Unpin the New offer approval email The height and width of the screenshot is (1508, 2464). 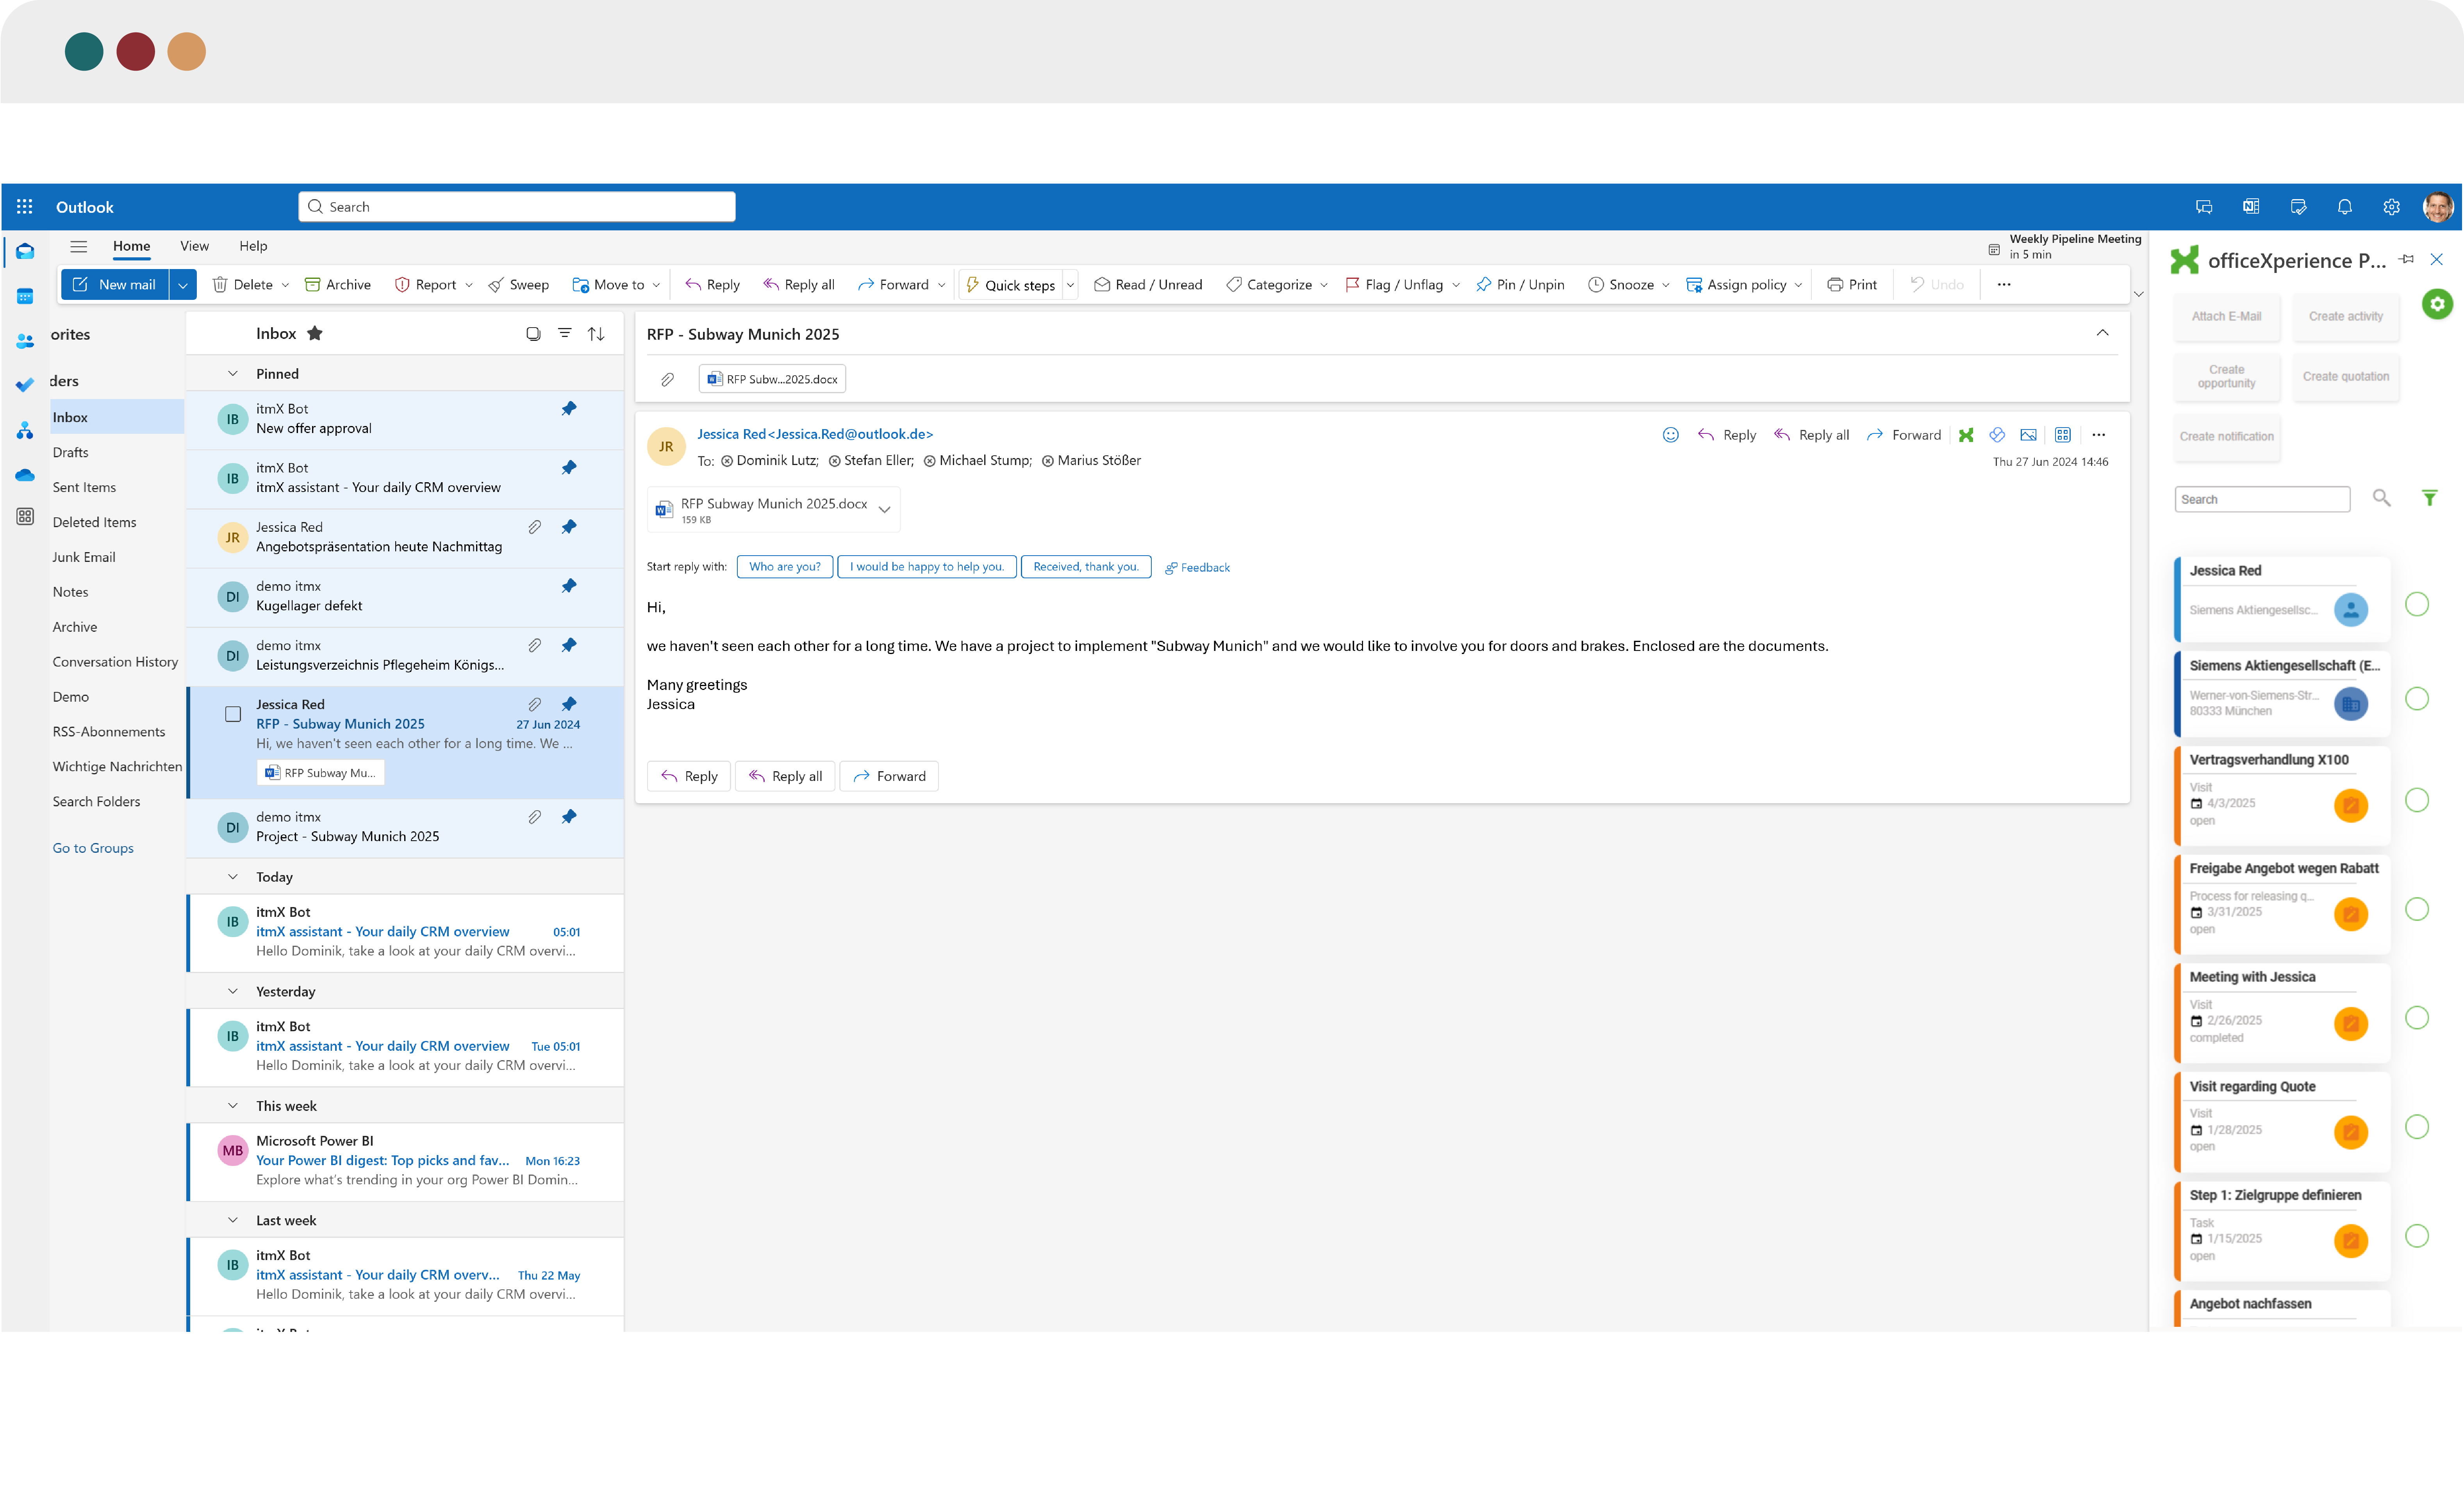click(569, 408)
